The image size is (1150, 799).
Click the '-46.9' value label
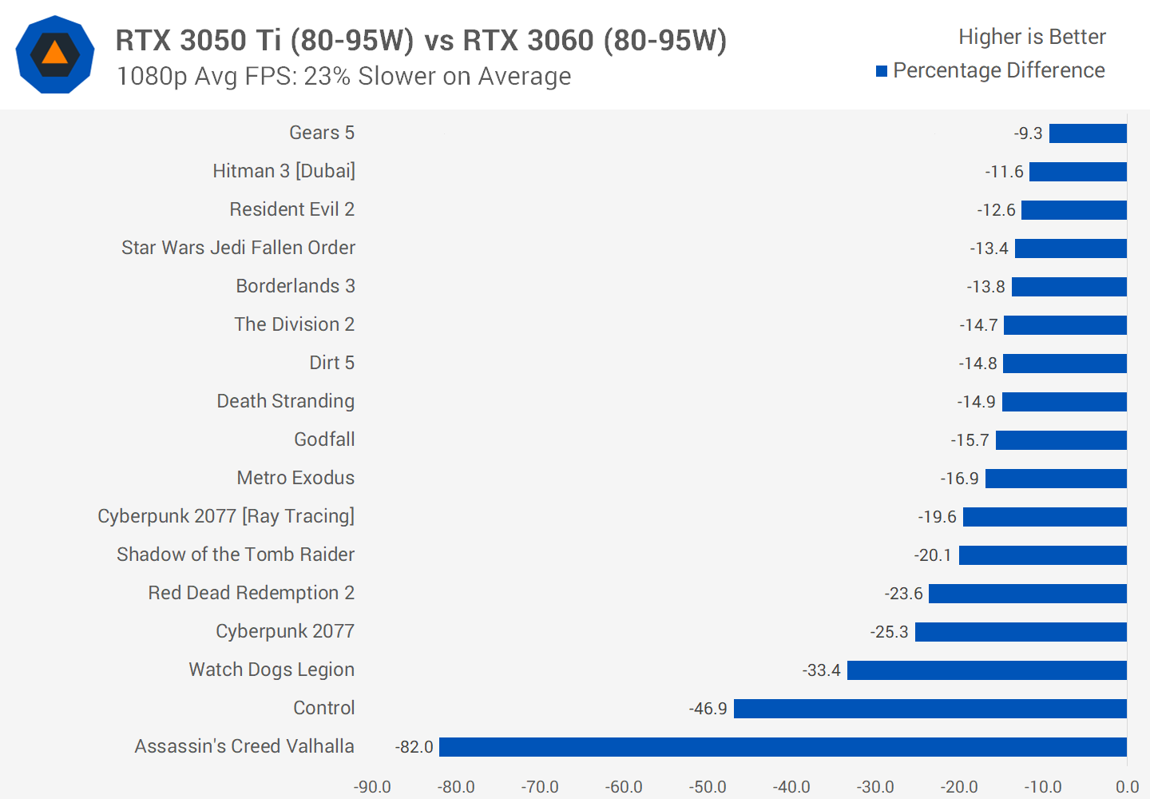click(x=708, y=709)
